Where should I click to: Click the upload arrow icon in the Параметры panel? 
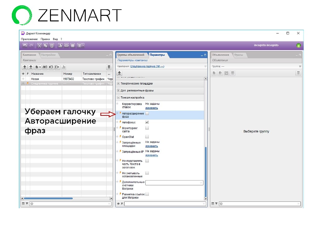pos(120,73)
